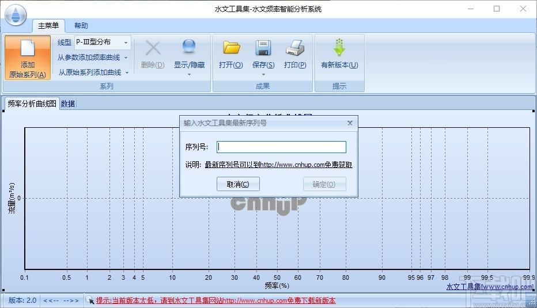Print with the printer icon
Image resolution: width=537 pixels, height=308 pixels.
tap(295, 48)
